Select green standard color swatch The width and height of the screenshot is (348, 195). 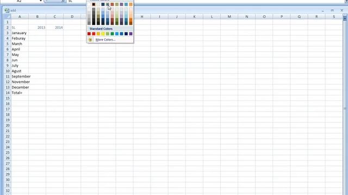pyautogui.click(x=113, y=34)
